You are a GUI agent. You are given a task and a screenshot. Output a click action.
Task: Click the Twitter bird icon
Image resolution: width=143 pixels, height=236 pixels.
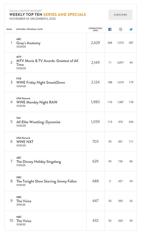tap(131, 29)
